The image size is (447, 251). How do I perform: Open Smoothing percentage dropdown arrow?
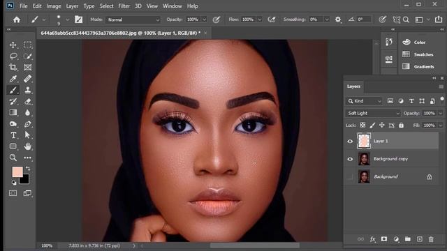pos(327,20)
